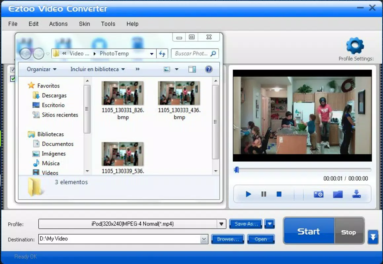The image size is (383, 264).
Task: Open the File menu
Action: [x=13, y=24]
